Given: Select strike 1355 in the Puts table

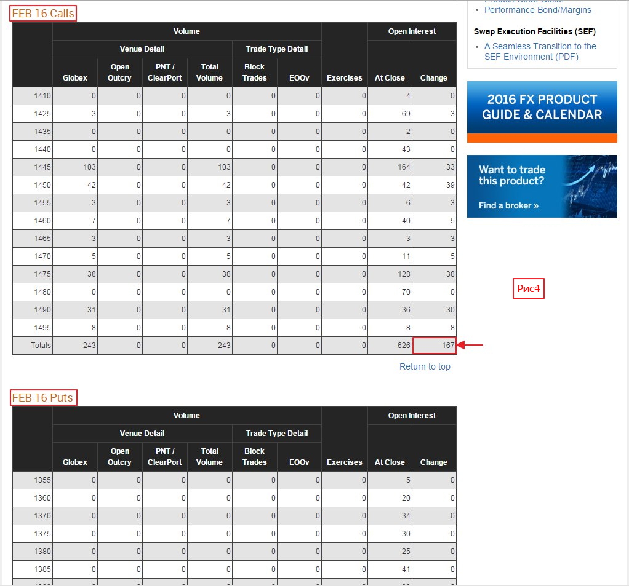Looking at the screenshot, I should pos(42,480).
